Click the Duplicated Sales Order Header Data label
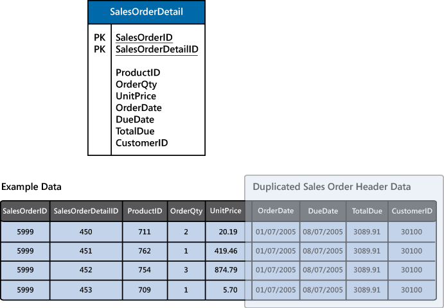Image resolution: width=444 pixels, height=308 pixels. point(332,187)
